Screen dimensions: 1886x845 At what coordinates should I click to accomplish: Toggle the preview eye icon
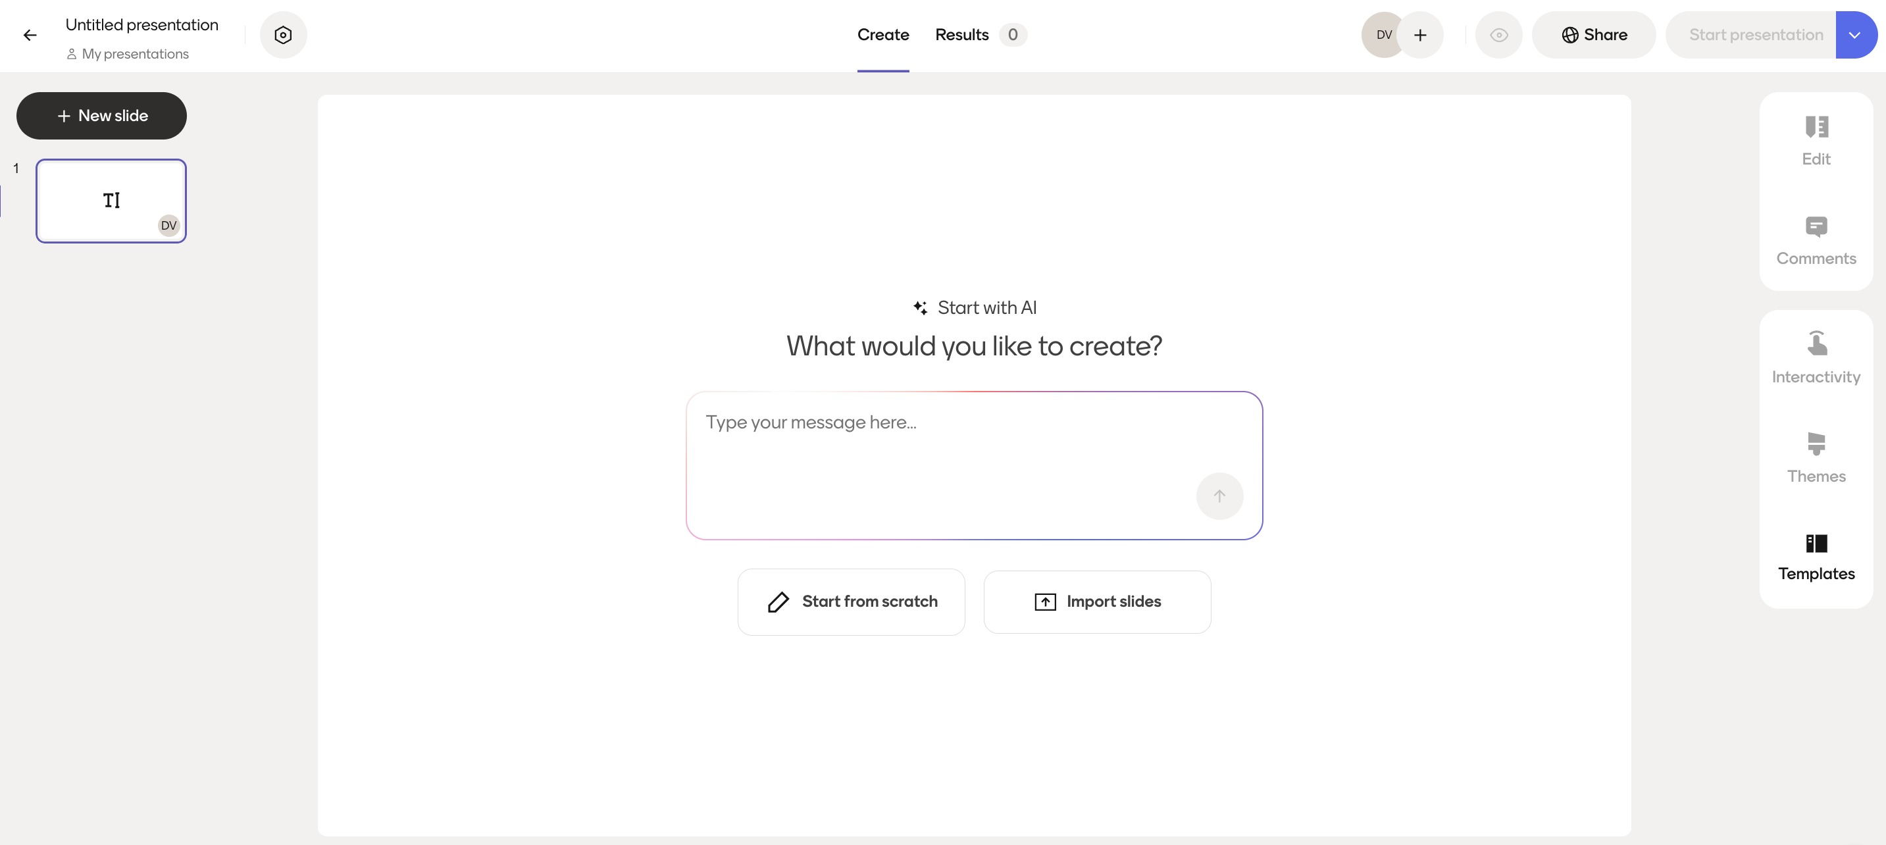(x=1498, y=35)
